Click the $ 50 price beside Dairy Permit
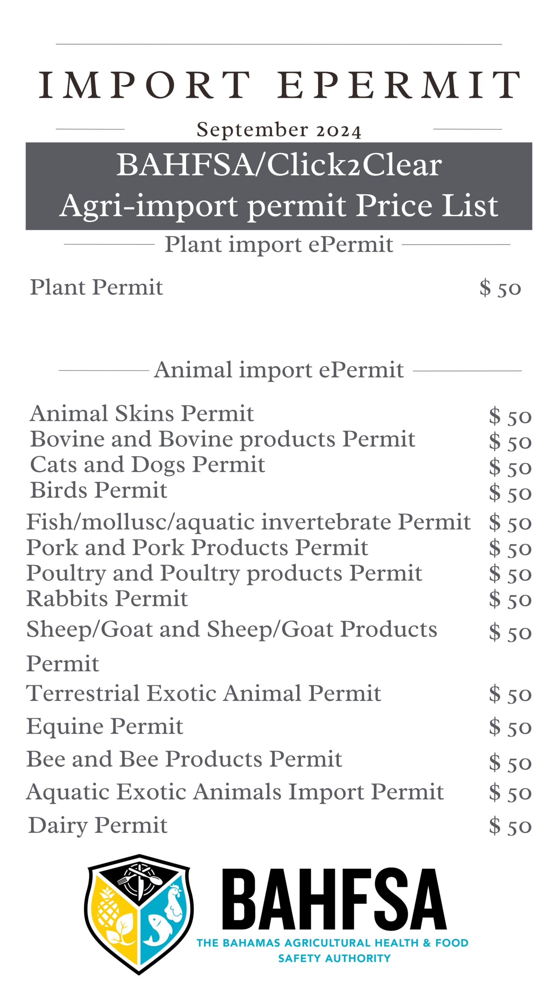Image resolution: width=558 pixels, height=993 pixels. [x=510, y=826]
